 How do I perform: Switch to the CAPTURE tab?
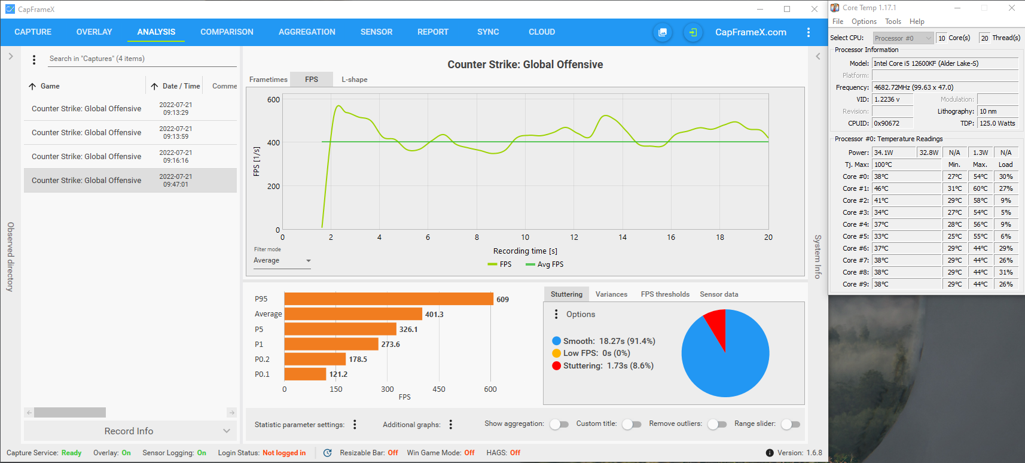point(33,32)
